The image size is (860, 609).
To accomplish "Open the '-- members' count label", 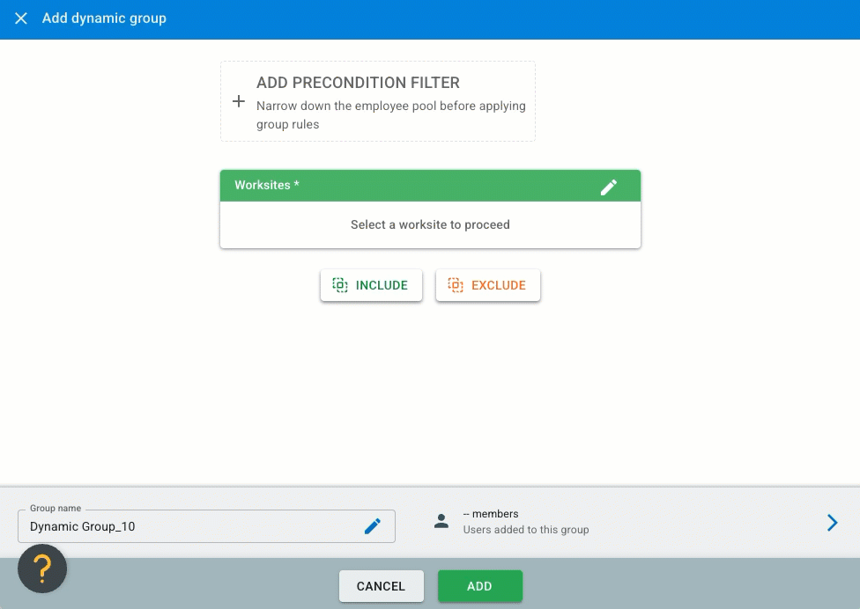I will [490, 514].
